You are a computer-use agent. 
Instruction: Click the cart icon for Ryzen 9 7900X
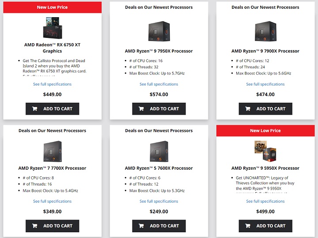[248, 109]
